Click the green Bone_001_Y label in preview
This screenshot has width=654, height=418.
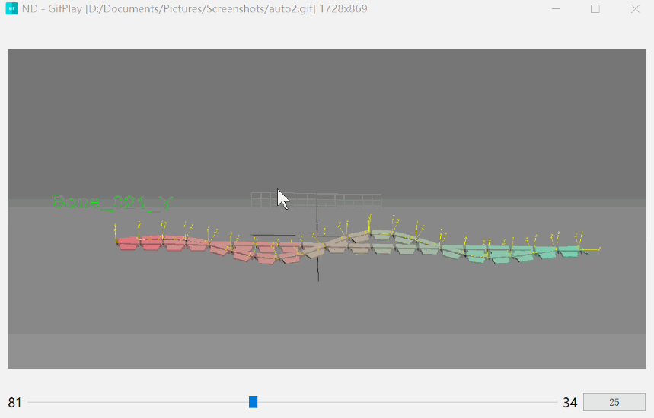click(113, 202)
